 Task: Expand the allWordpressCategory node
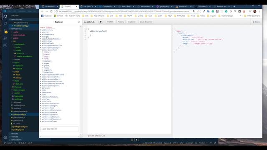click(x=41, y=48)
